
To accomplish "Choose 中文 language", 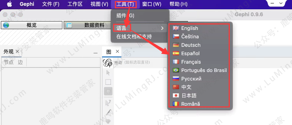I will [x=200, y=87].
